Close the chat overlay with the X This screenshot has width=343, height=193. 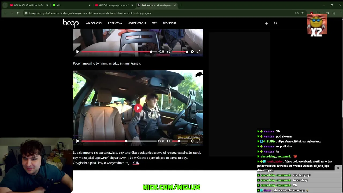(338, 168)
